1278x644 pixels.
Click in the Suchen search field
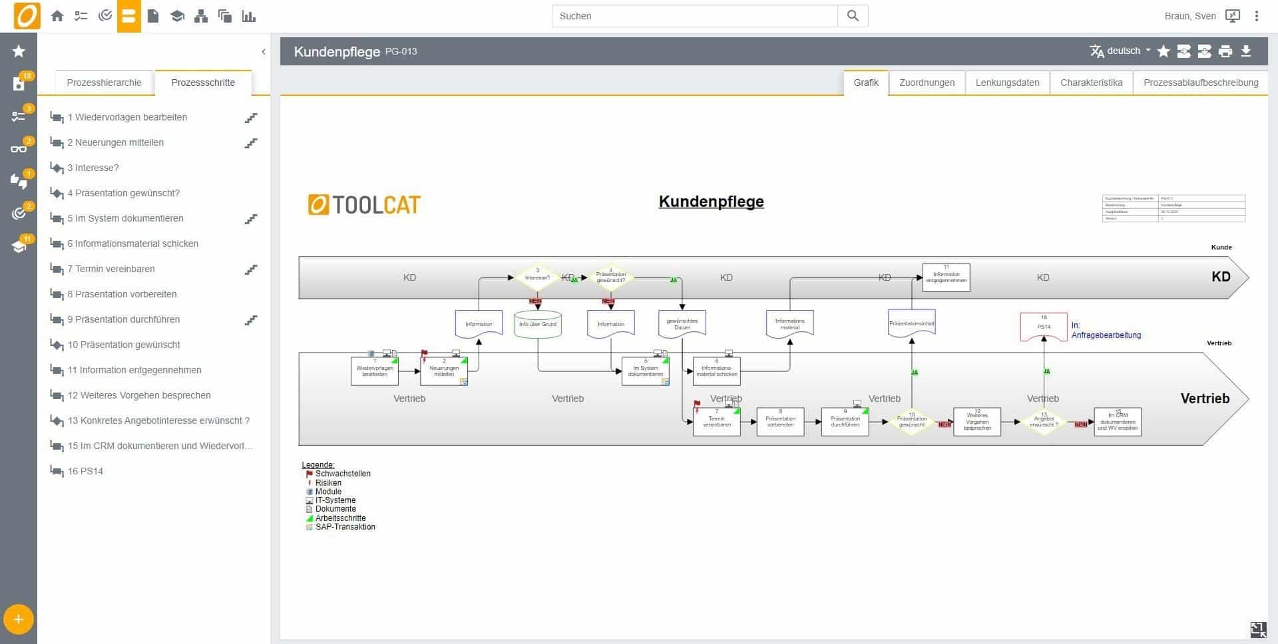pos(694,16)
